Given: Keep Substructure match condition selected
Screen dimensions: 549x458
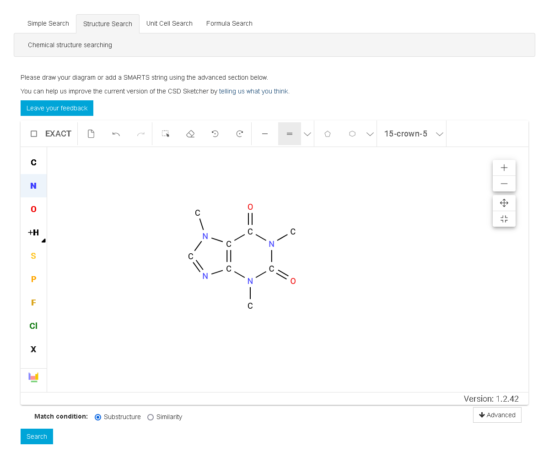Looking at the screenshot, I should point(98,417).
